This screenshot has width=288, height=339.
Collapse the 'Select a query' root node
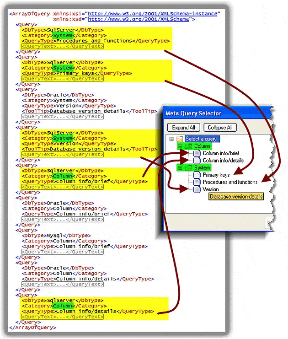click(x=171, y=139)
